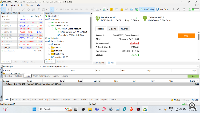Viewport: 200px width, 113px height.
Task: Click the Navigator vertical scrollbar
Action: click(x=91, y=33)
